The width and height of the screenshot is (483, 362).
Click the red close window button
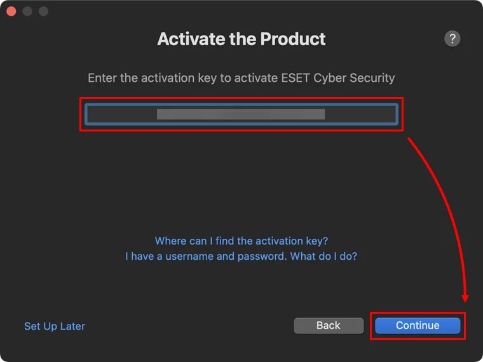click(x=11, y=11)
